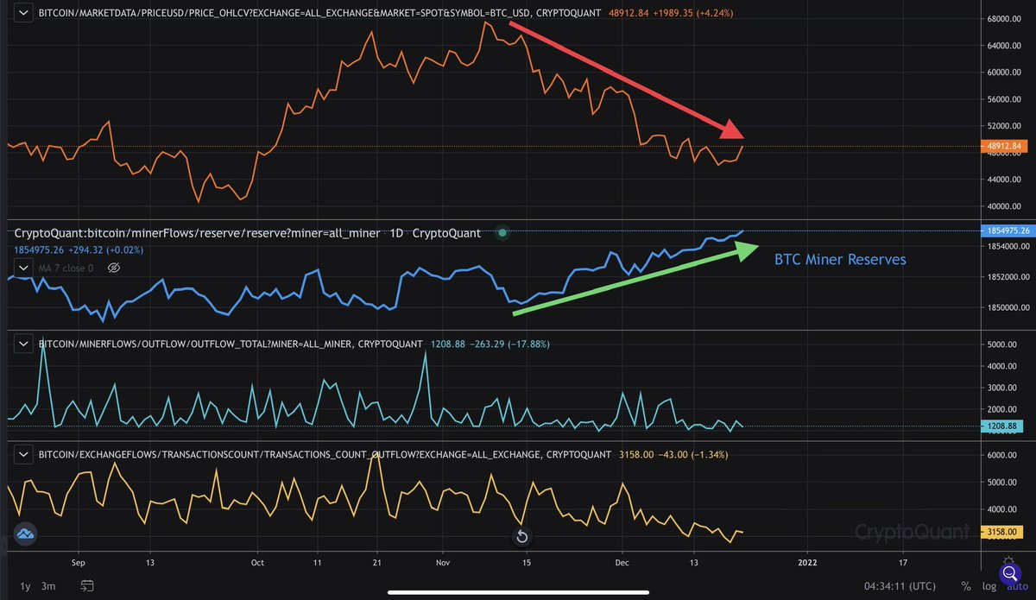Click the +1989.35 (+4.24%) price change value
The width and height of the screenshot is (1036, 600).
point(693,14)
